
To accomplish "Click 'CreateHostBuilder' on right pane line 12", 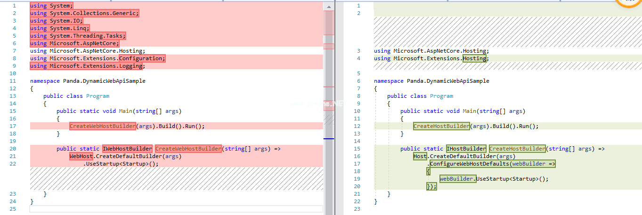I will coord(441,126).
